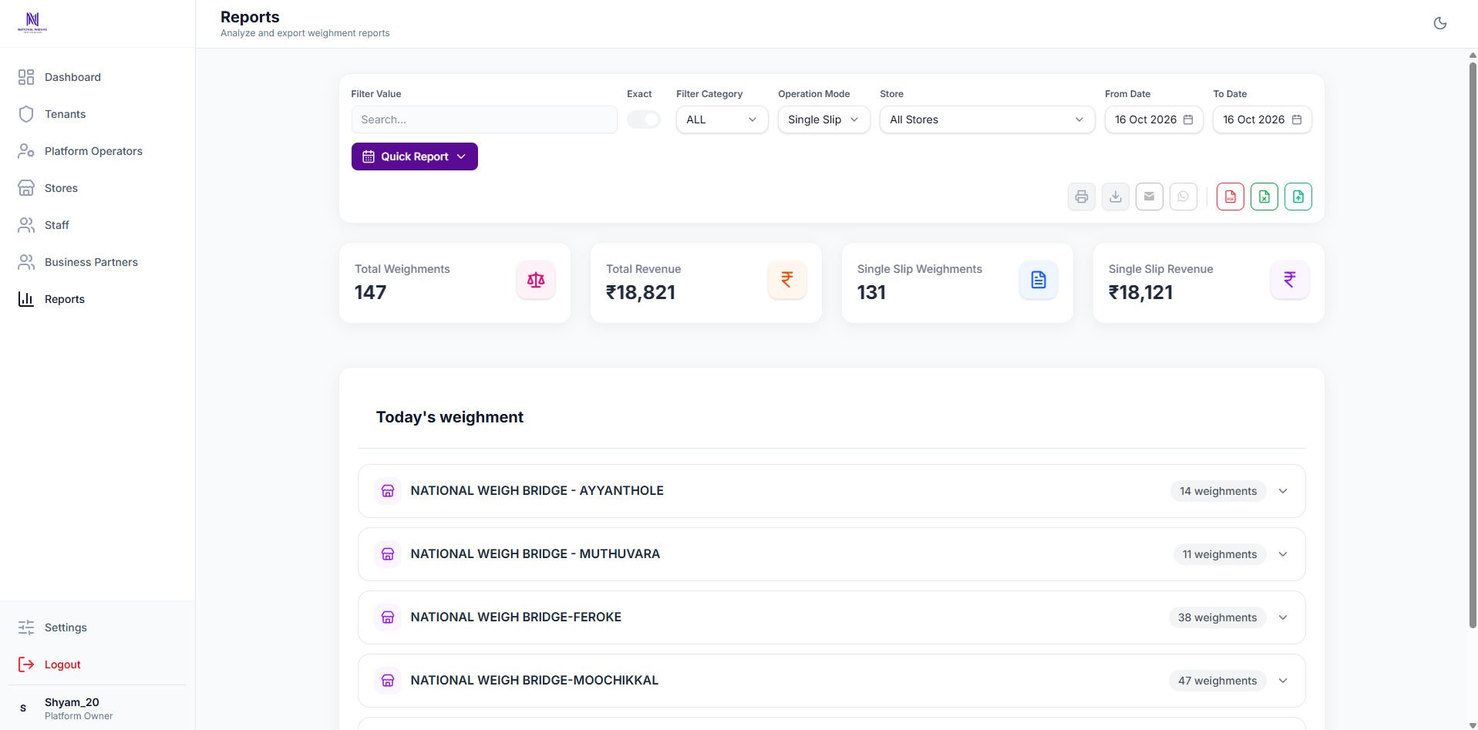
Task: Click the 38 weighments badge
Action: (1217, 617)
